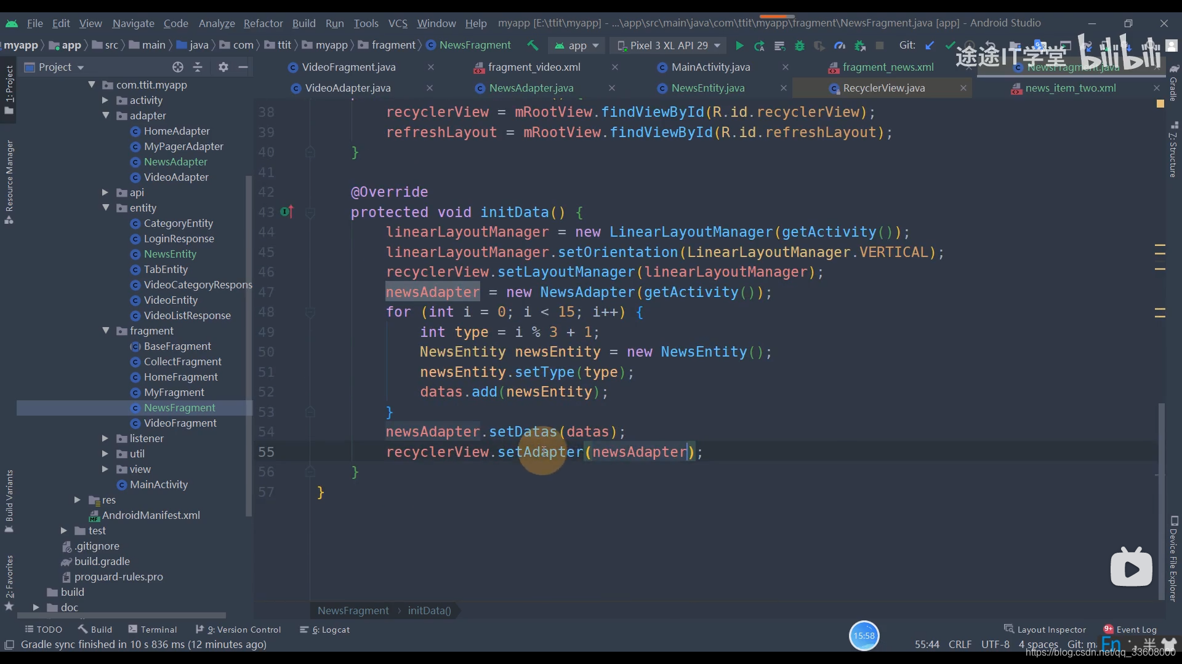Click the Run with Coverage icon

pos(819,45)
